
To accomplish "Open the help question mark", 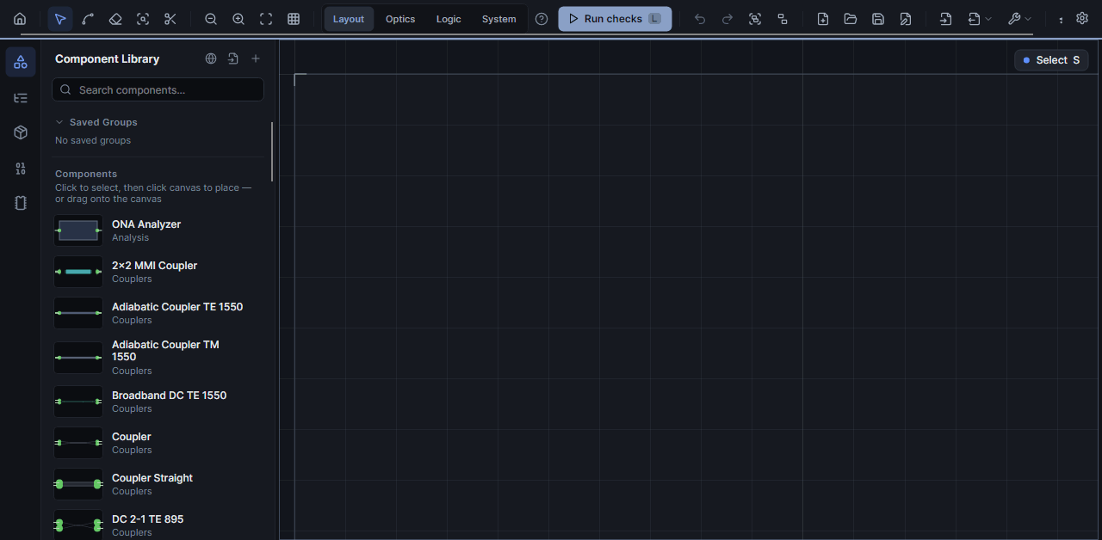I will 542,19.
